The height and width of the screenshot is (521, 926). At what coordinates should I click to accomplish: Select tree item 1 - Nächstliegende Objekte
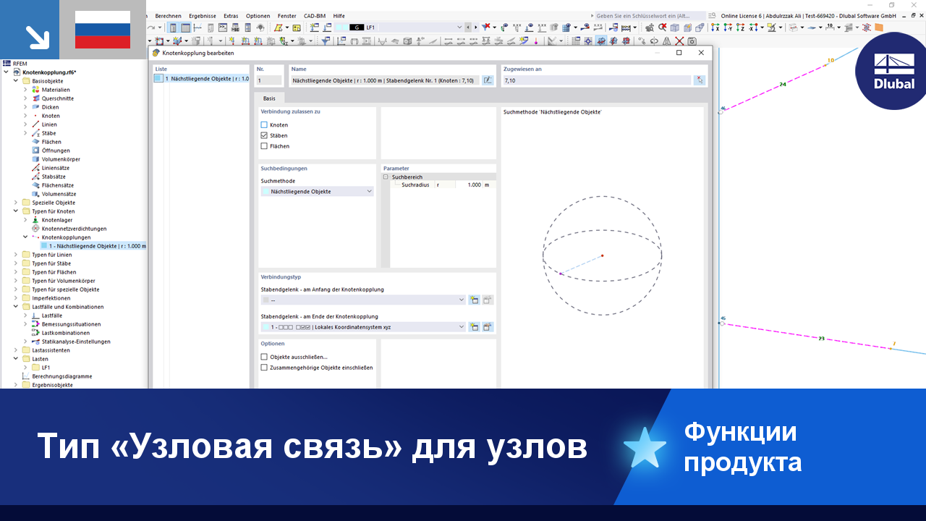tap(93, 246)
